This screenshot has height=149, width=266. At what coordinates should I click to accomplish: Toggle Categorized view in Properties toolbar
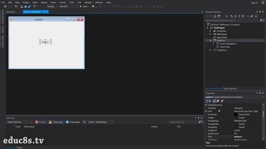[207, 101]
